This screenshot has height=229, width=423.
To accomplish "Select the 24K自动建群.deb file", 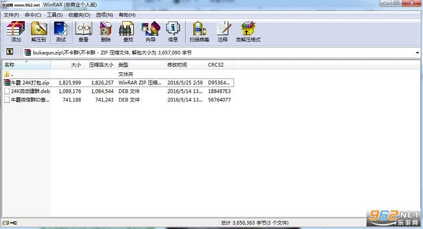I will click(30, 91).
